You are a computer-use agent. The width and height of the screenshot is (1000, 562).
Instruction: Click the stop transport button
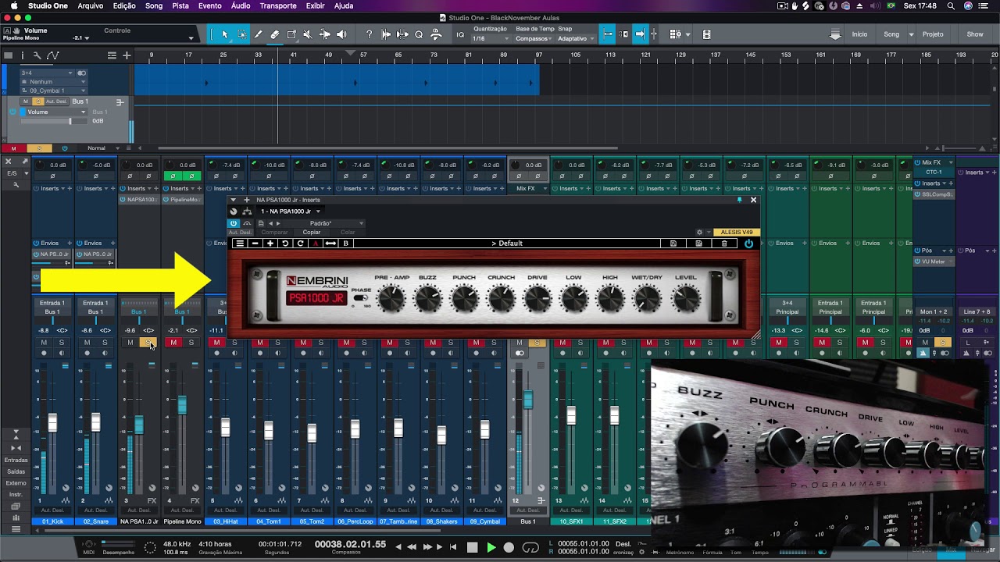click(472, 547)
